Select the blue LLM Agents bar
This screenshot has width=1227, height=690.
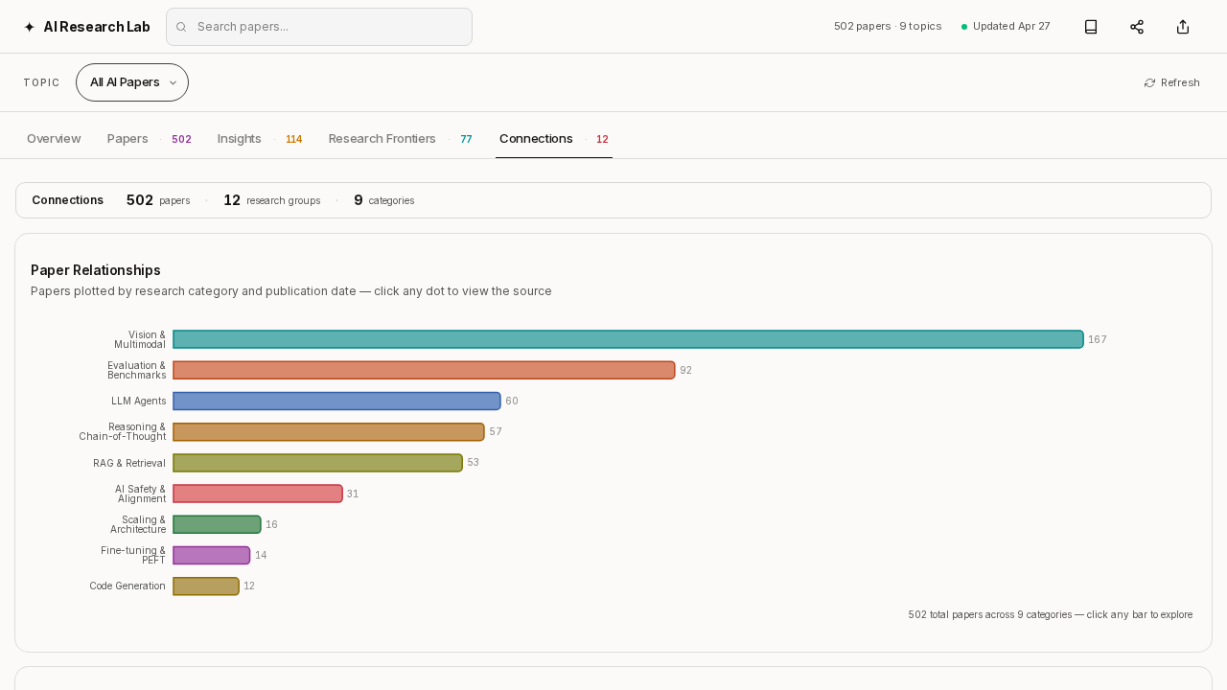click(x=336, y=401)
